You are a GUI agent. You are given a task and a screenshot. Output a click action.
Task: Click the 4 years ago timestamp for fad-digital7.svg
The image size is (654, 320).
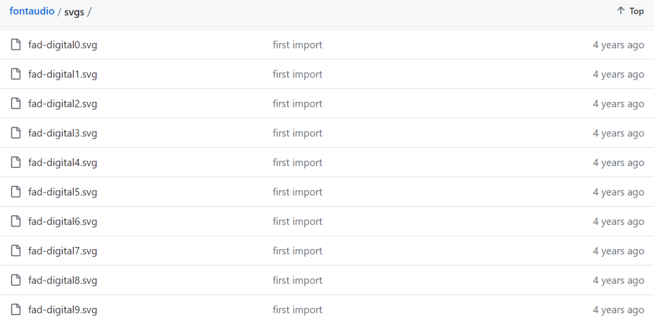tap(618, 251)
